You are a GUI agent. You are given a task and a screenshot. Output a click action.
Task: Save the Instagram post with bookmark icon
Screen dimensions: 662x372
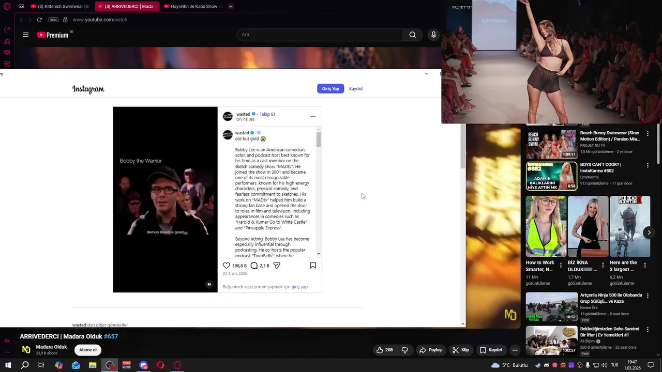pos(313,266)
